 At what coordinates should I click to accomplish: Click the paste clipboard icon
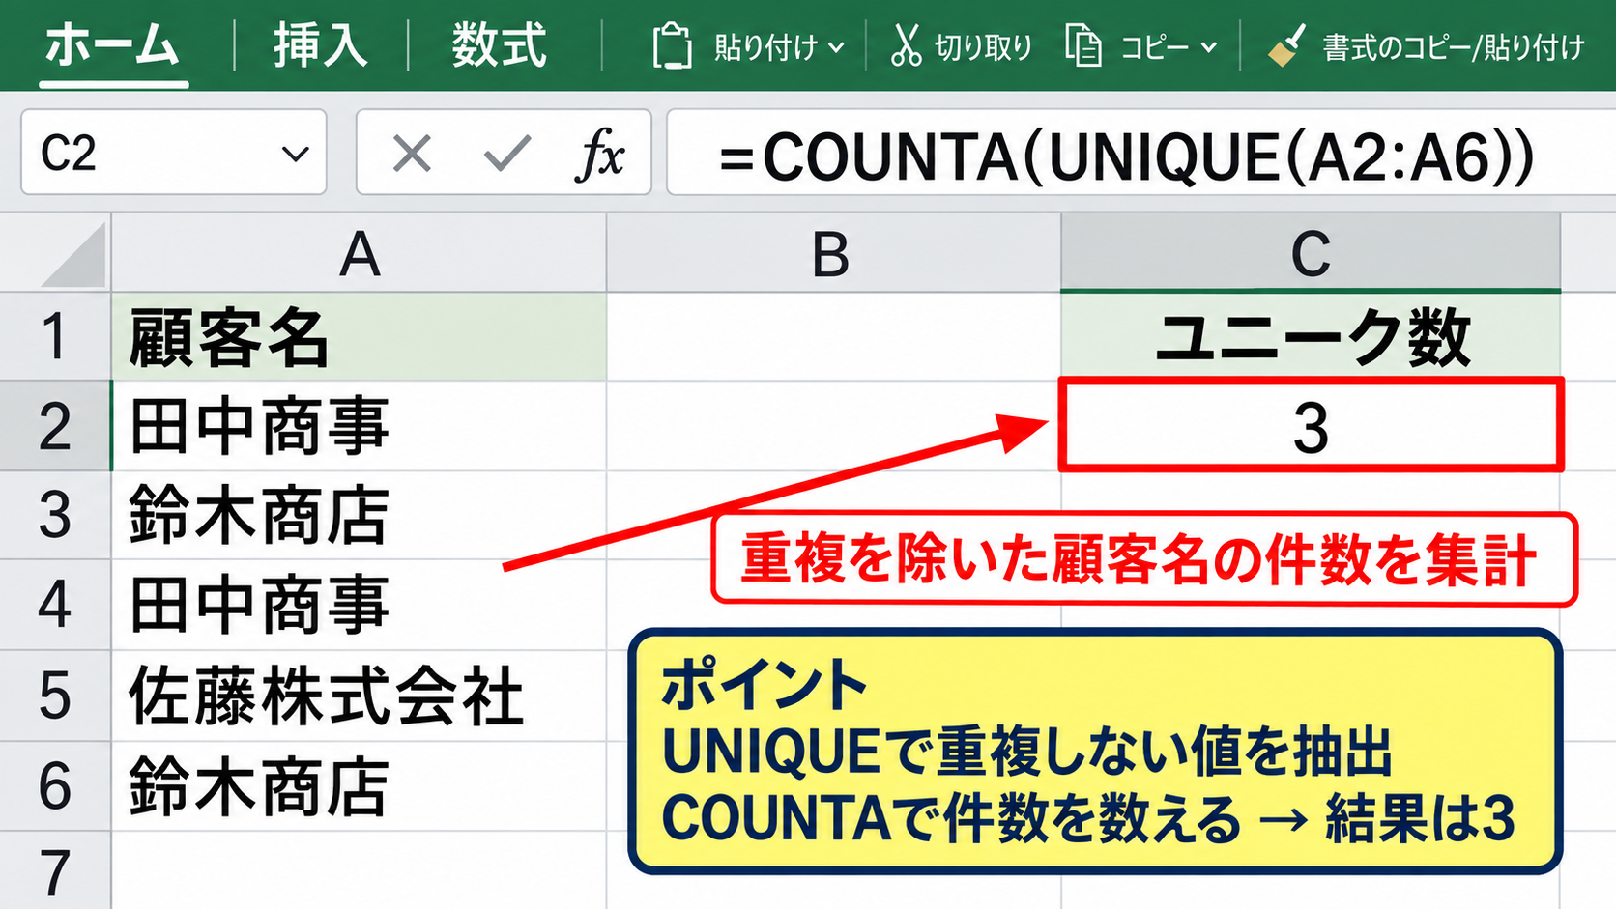(672, 46)
